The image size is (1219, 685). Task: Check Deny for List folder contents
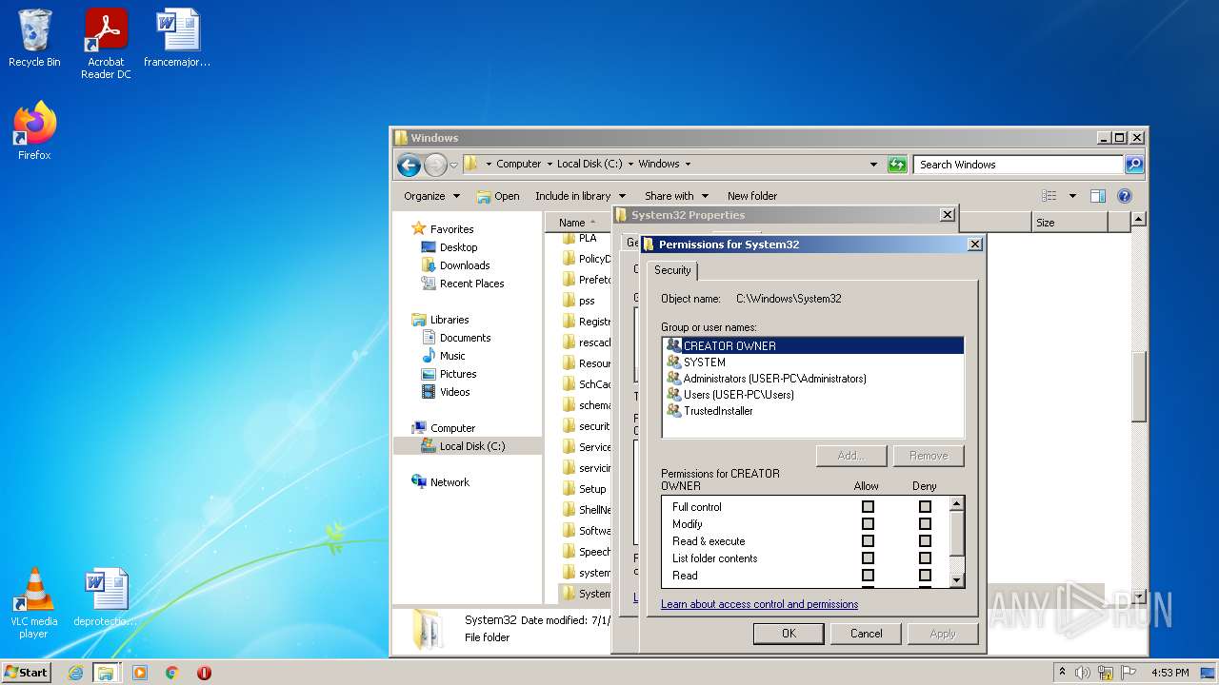[925, 558]
